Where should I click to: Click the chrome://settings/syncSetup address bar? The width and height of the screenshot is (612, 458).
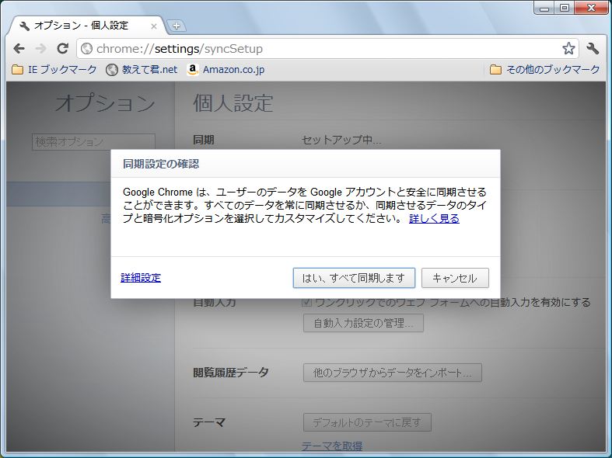327,49
